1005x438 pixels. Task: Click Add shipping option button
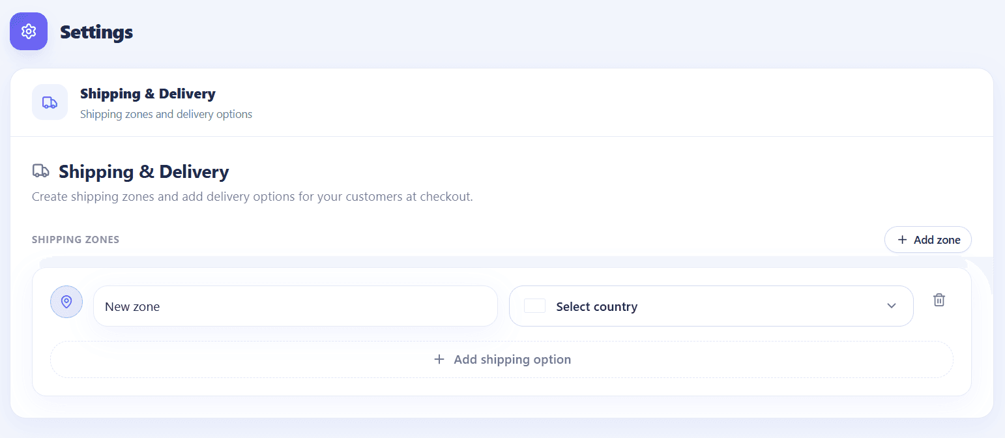pyautogui.click(x=502, y=359)
